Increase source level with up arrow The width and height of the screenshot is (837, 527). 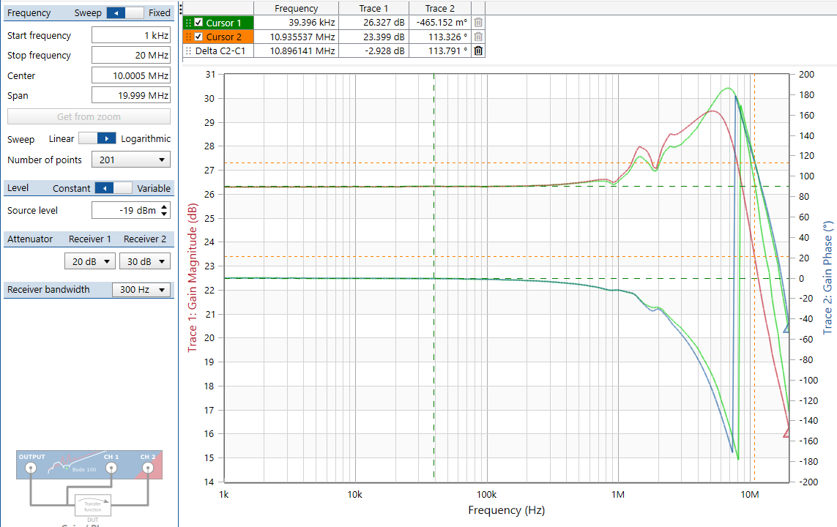(x=165, y=206)
